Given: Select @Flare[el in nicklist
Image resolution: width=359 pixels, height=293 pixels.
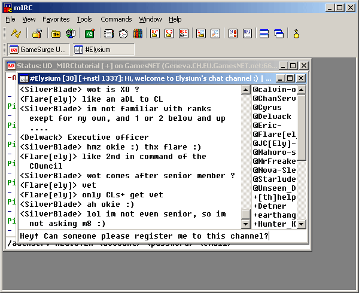Looking at the screenshot, I should pos(274,135).
